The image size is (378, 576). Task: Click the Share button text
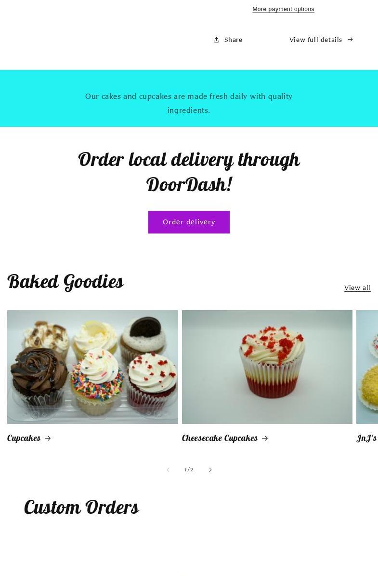(x=233, y=40)
